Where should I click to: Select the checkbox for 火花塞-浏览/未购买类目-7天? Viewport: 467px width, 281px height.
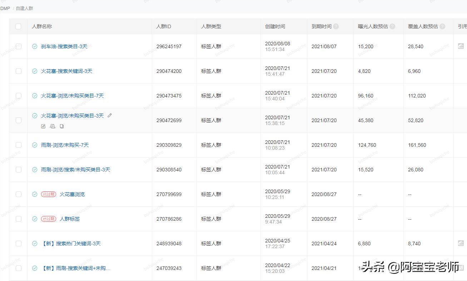point(18,96)
